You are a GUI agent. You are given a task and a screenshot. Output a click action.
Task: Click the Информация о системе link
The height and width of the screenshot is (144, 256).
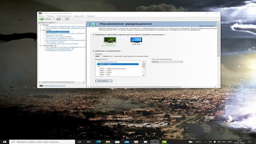tap(54, 86)
